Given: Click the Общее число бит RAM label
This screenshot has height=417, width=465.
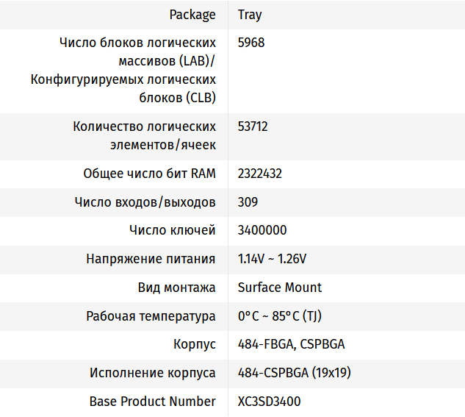Looking at the screenshot, I should tap(150, 174).
